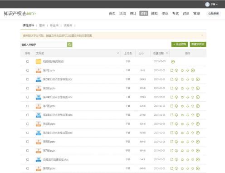Tick the checkbox for 第6周.pptx
Screen dimensions: 225x173
pos(28,142)
